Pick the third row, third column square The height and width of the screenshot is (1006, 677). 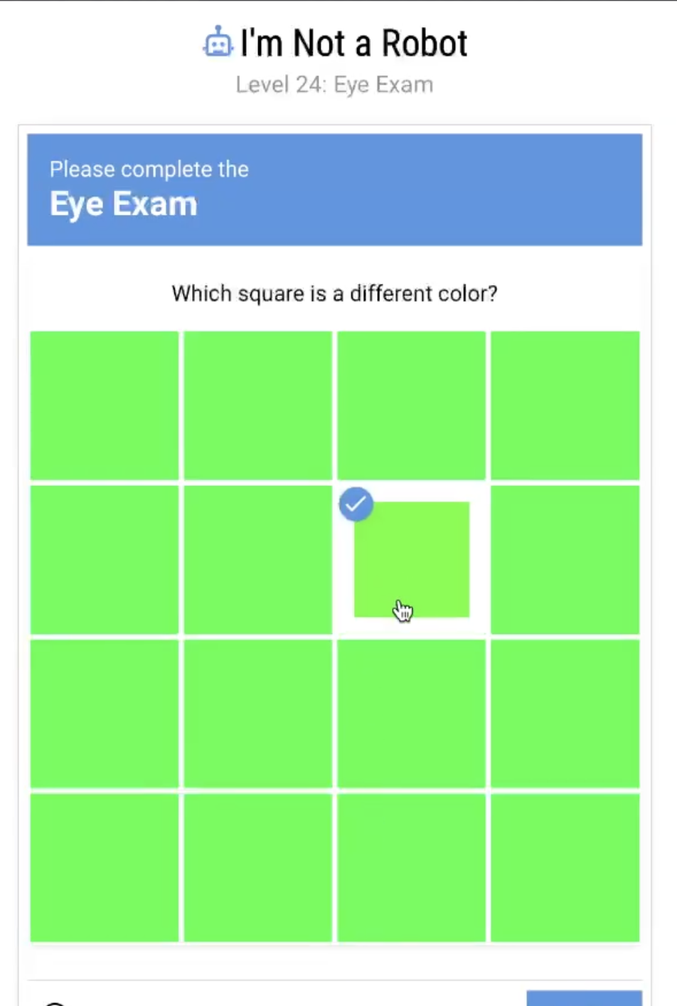tap(411, 714)
